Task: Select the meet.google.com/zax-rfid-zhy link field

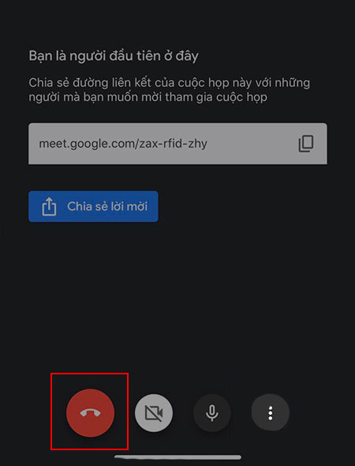Action: 177,144
